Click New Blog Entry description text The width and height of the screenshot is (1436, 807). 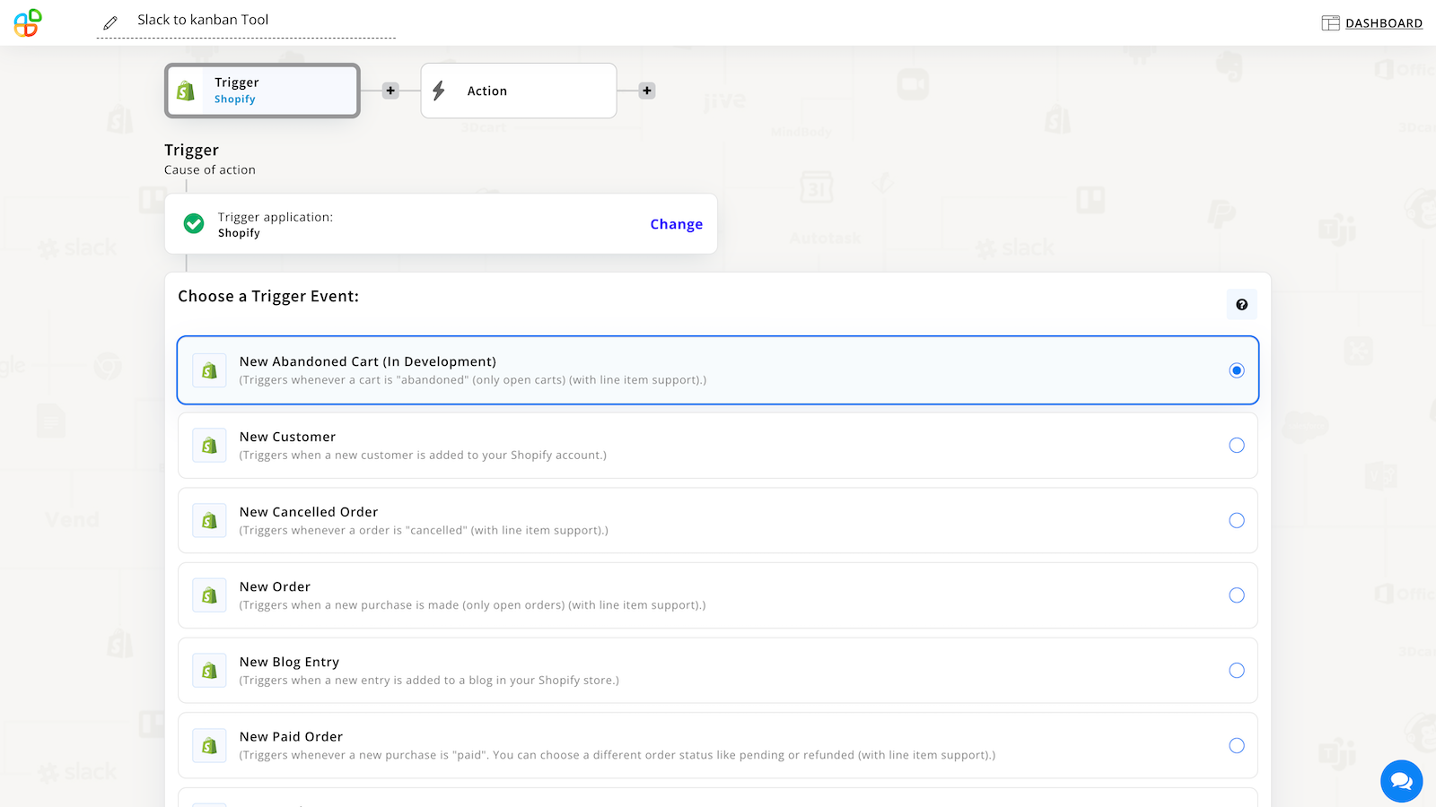(x=429, y=681)
